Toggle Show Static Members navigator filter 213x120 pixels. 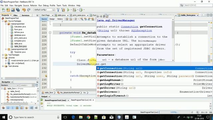coord(13,108)
